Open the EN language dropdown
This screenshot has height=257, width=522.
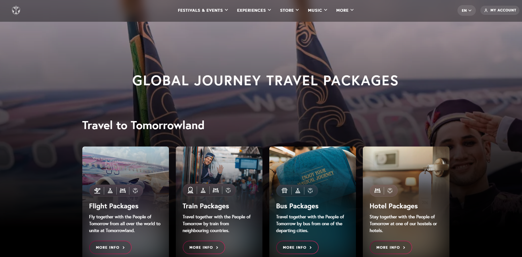[x=466, y=10]
